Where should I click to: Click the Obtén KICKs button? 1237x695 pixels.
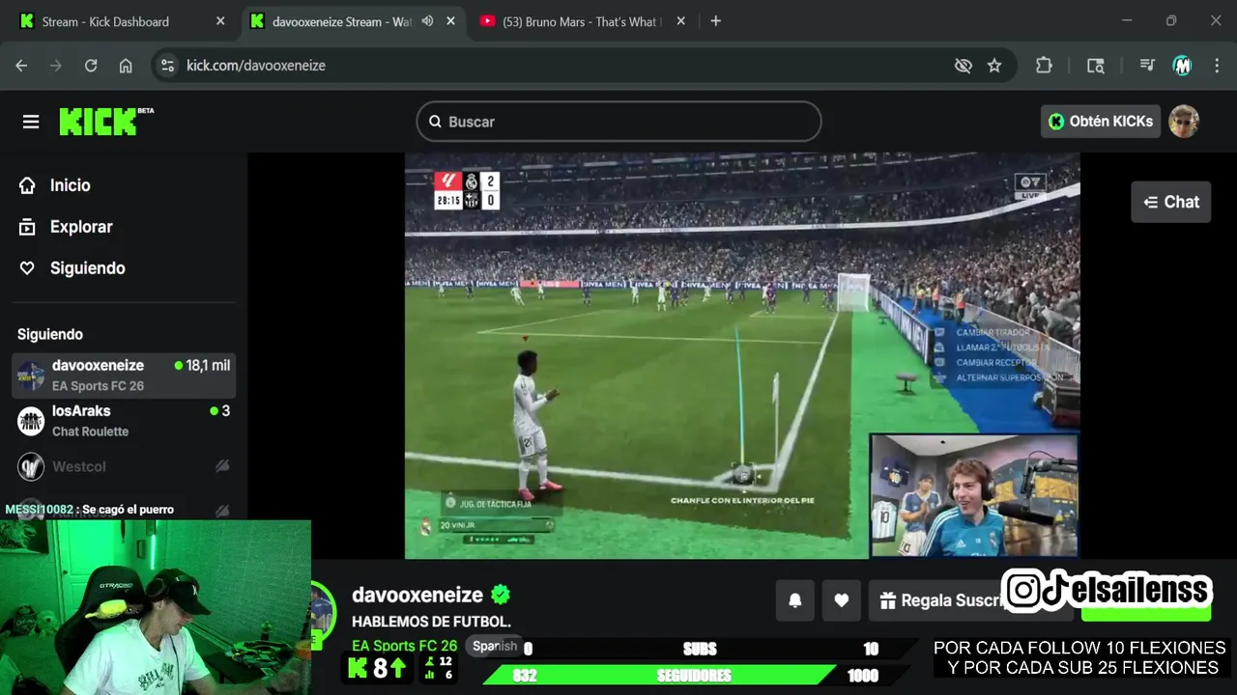[x=1101, y=122]
